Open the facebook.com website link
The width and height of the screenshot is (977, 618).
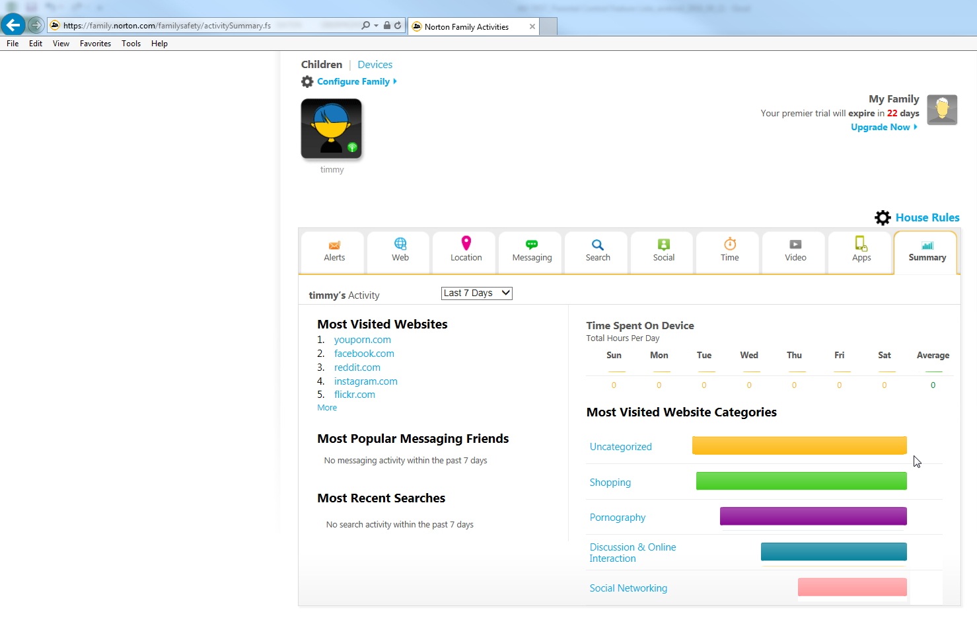[x=364, y=354]
